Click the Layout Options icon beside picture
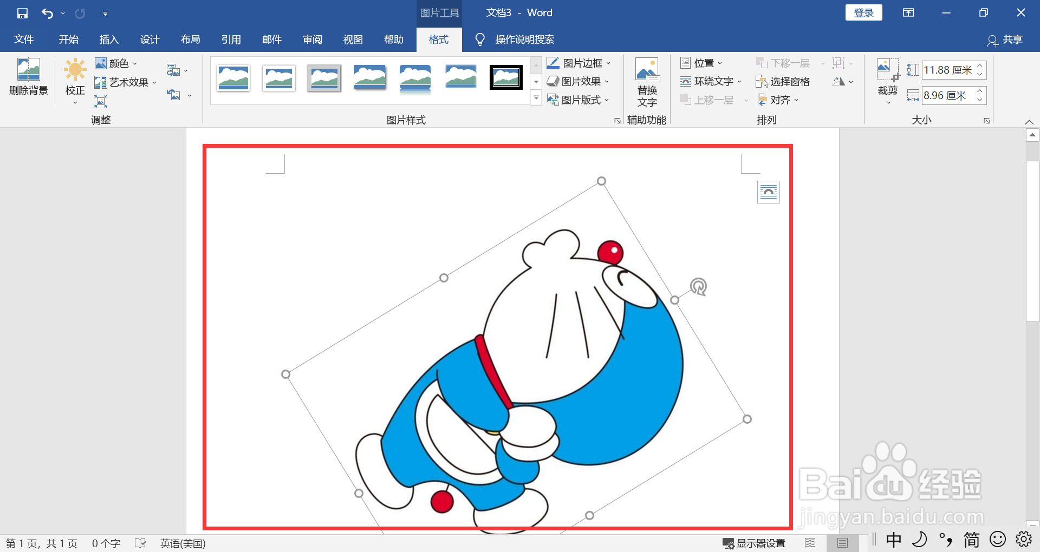 click(768, 192)
